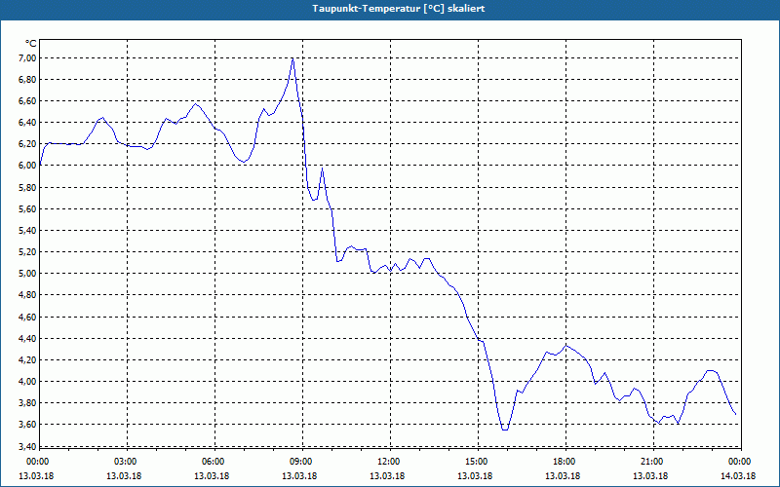
Task: Click the 3,80 y-axis value
Action: click(28, 403)
